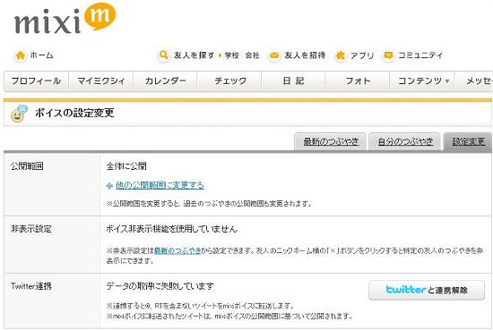Click the inline 最新のつぶやき link in 非表示設定
This screenshot has width=493, height=330.
pos(177,250)
